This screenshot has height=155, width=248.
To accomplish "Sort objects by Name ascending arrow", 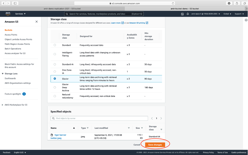I will point(74,128).
